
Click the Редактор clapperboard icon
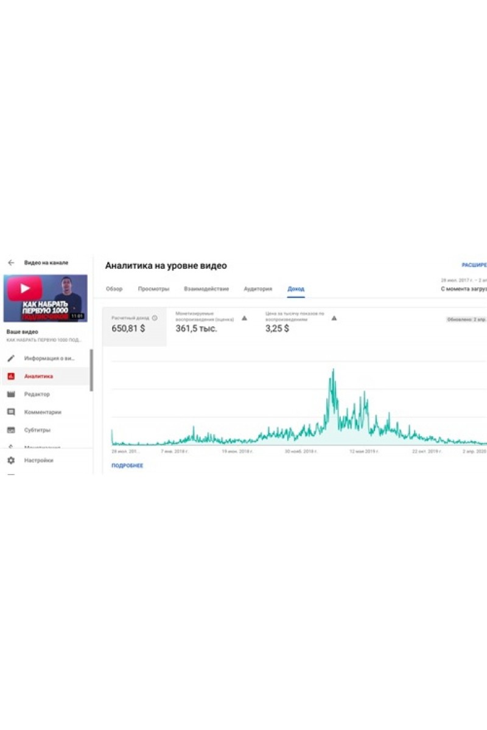tap(11, 394)
